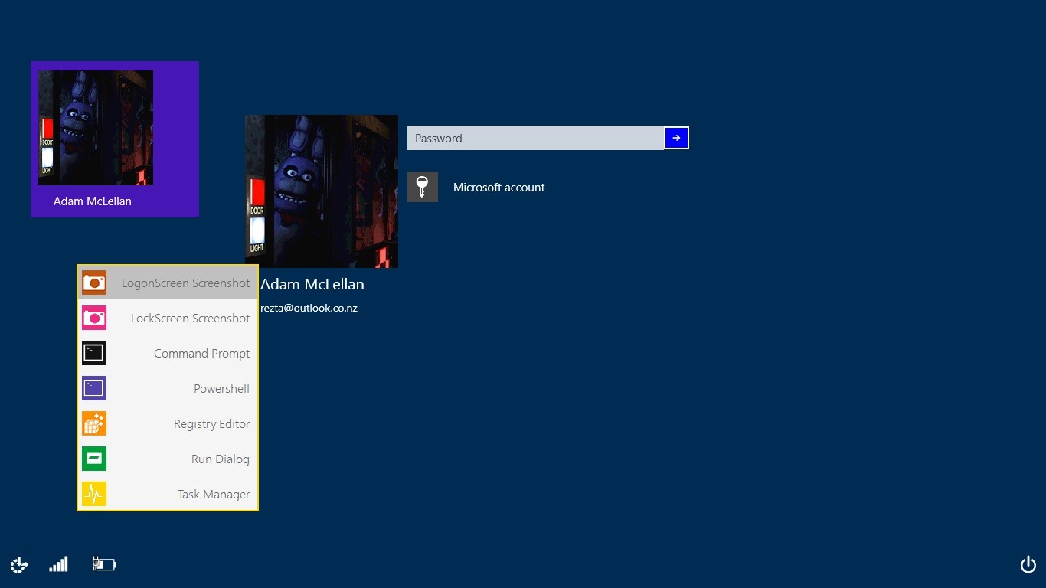
Task: Click the Microsoft account key icon
Action: point(423,187)
